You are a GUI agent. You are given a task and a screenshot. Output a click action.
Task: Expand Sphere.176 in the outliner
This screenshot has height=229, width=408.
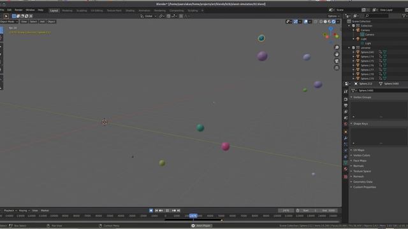(353, 66)
